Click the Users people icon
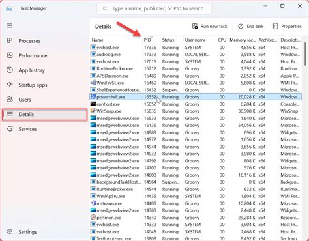 [10, 100]
